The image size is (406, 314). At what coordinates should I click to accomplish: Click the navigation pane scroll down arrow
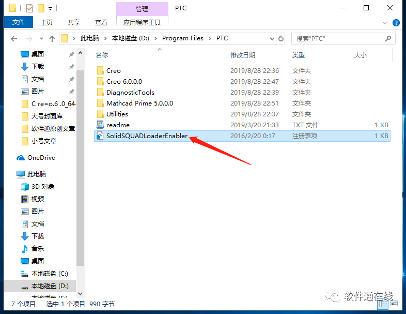pyautogui.click(x=80, y=294)
